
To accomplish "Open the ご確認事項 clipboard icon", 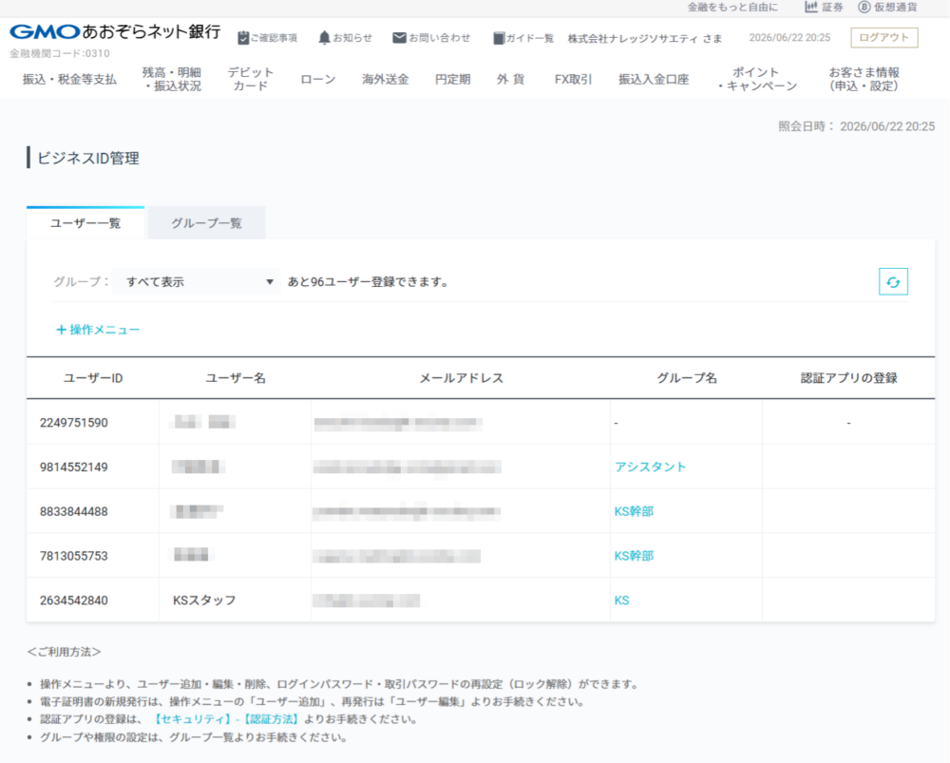I will 243,38.
